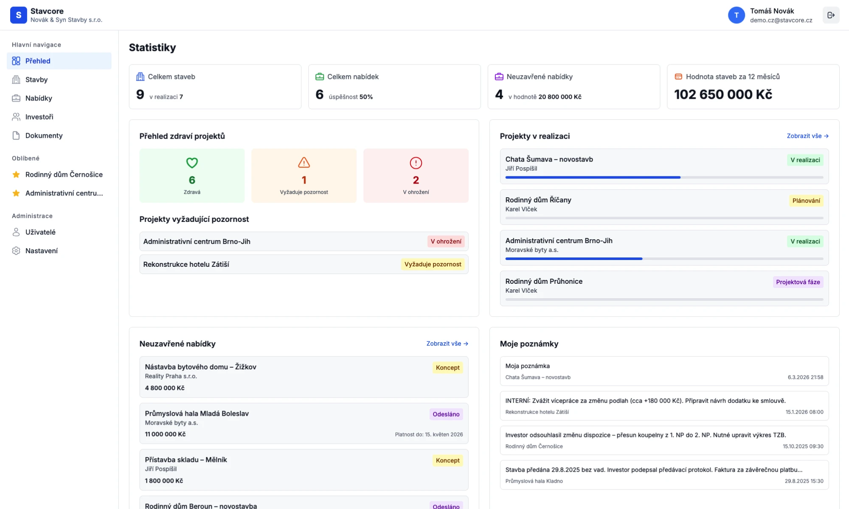Click the logout icon top right

coord(831,15)
